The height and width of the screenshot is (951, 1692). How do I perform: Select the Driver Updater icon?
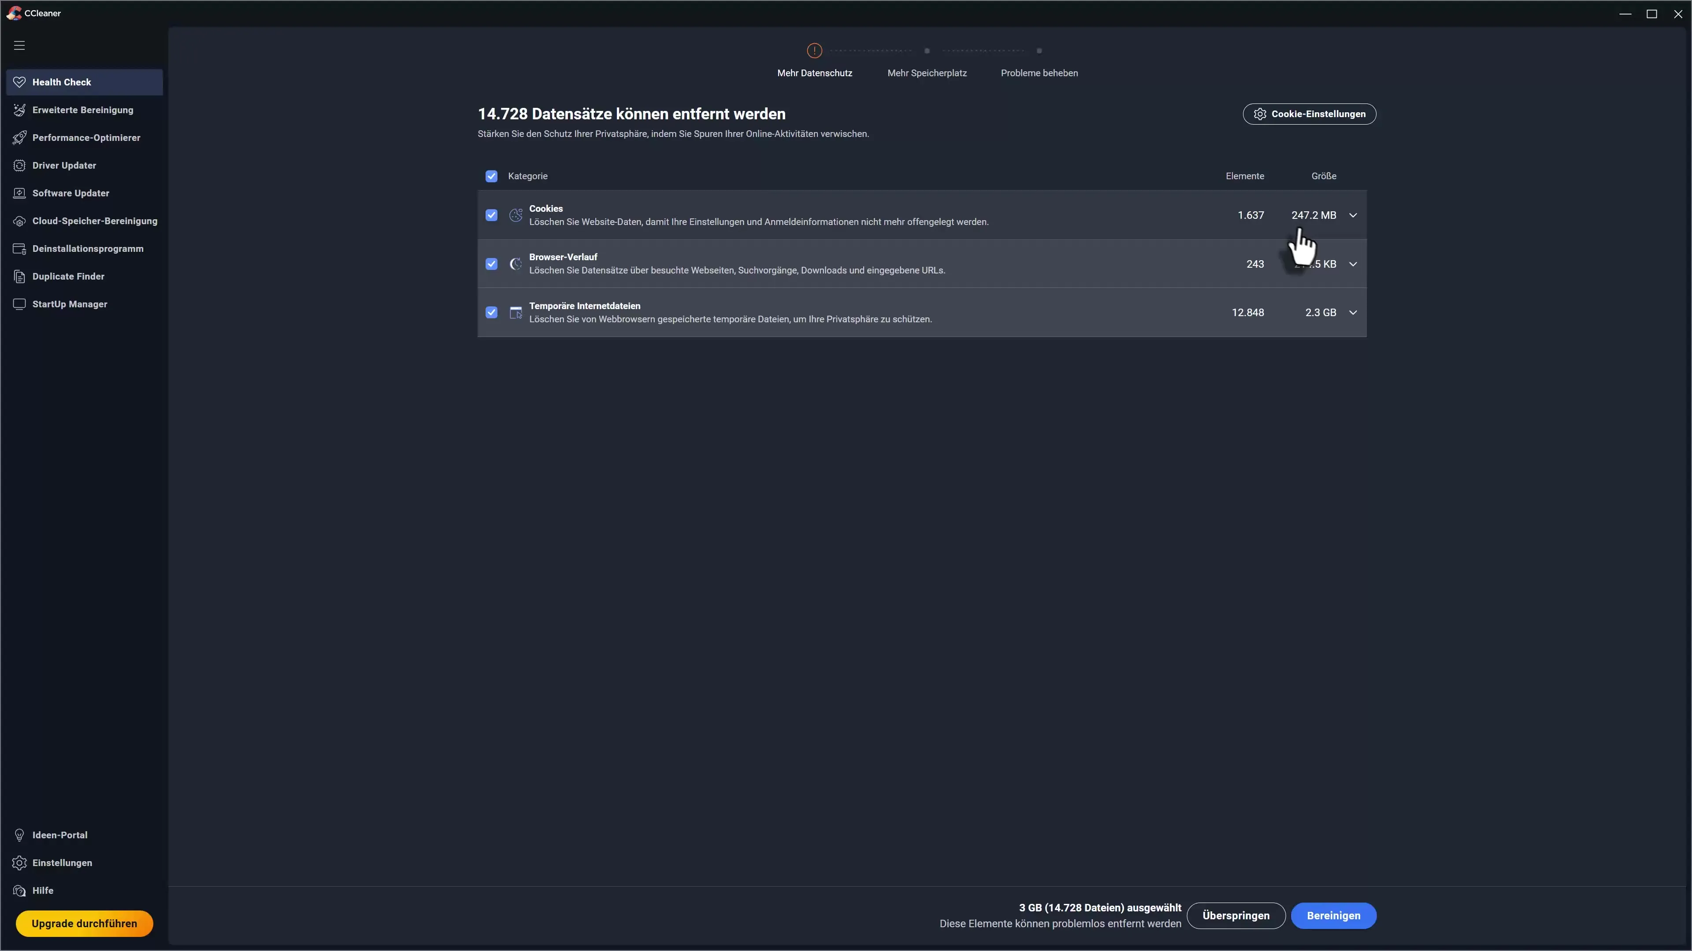(20, 166)
